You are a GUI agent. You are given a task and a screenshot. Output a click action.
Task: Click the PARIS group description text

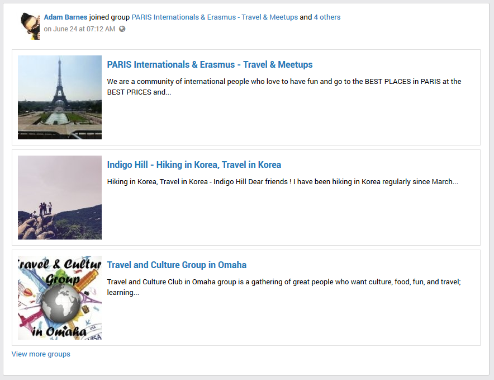(x=284, y=87)
